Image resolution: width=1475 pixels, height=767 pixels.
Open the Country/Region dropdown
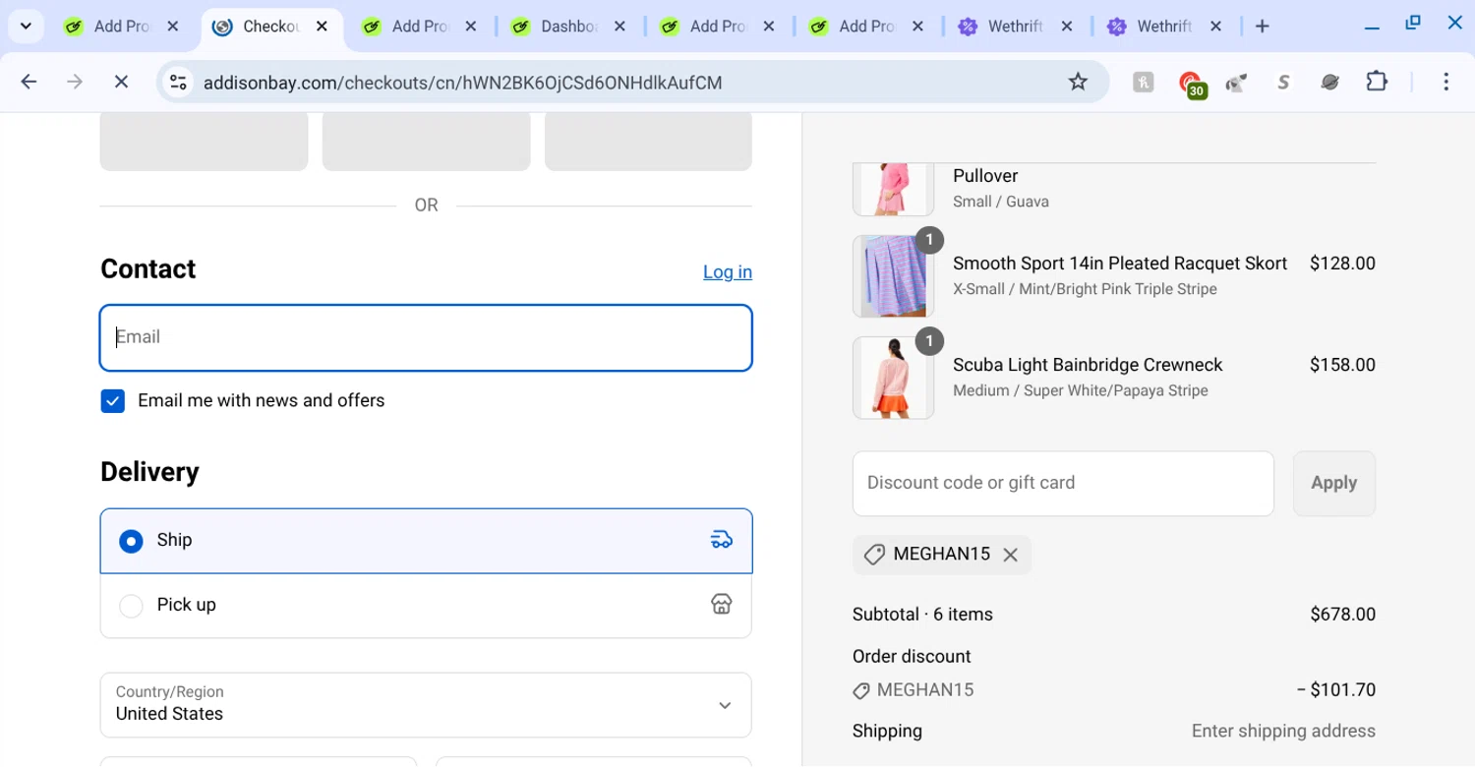(x=426, y=705)
